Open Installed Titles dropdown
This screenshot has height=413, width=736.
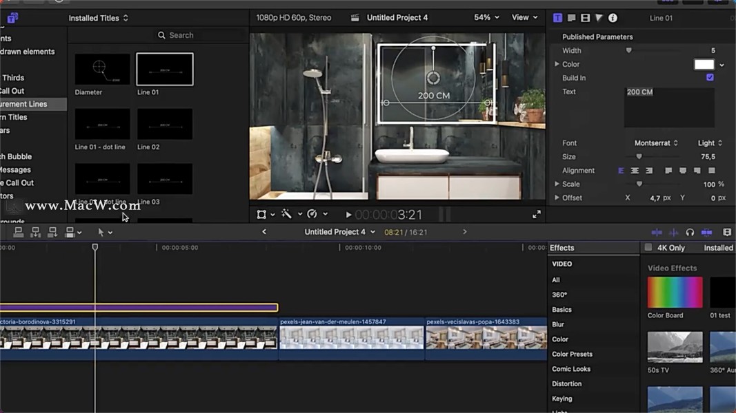pyautogui.click(x=99, y=18)
